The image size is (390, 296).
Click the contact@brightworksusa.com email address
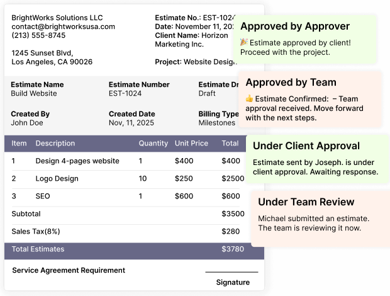63,26
